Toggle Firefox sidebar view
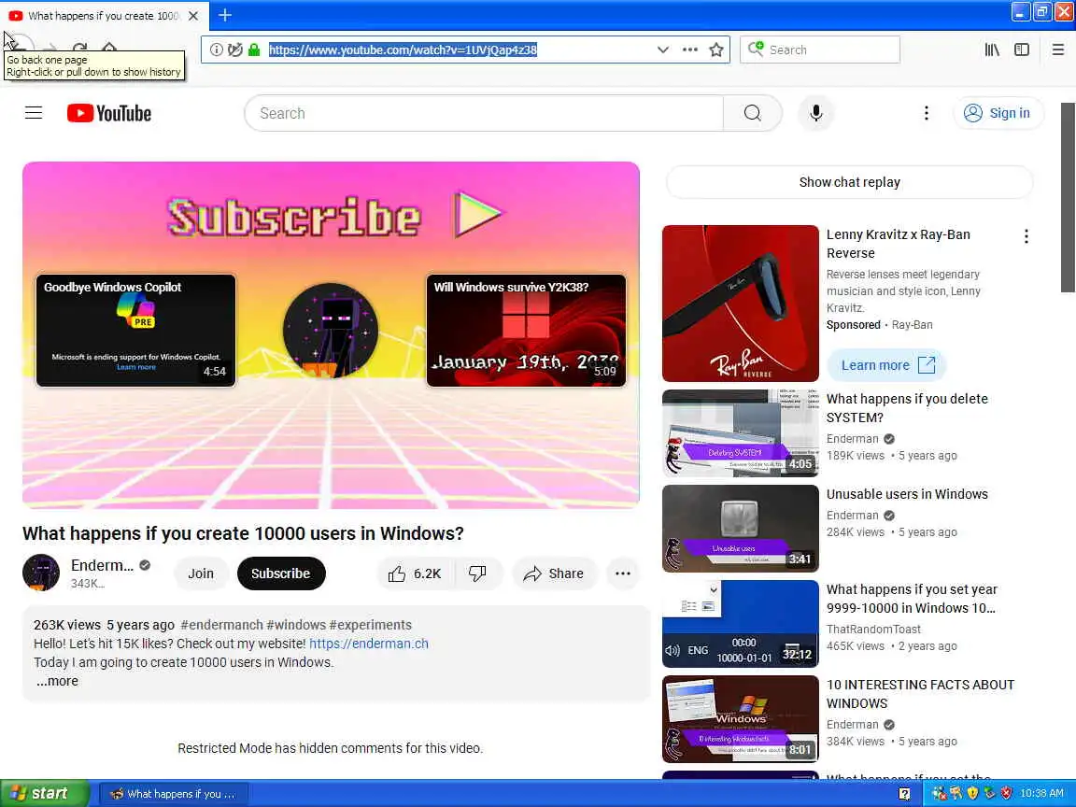The height and width of the screenshot is (807, 1076). tap(1021, 50)
